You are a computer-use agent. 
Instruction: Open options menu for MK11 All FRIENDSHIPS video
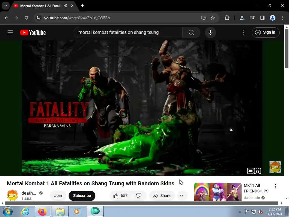(x=275, y=186)
